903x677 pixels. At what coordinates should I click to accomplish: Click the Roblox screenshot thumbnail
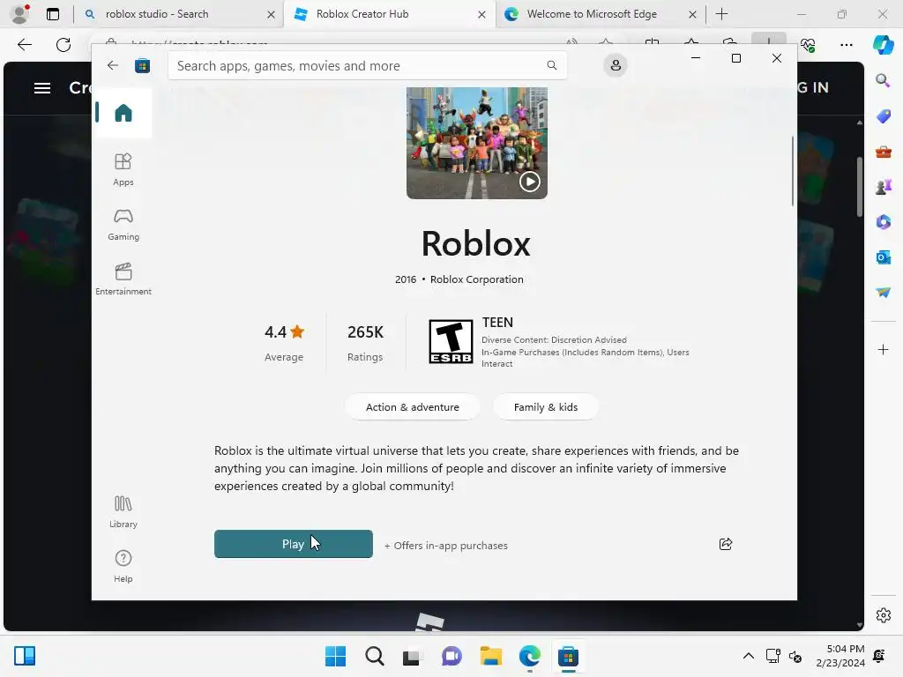477,143
